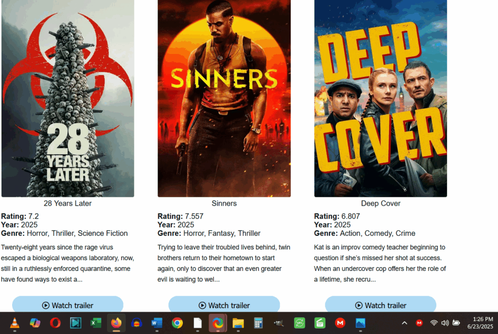Switch to the Firefox taskbar icon
498x334 pixels.
[116, 323]
